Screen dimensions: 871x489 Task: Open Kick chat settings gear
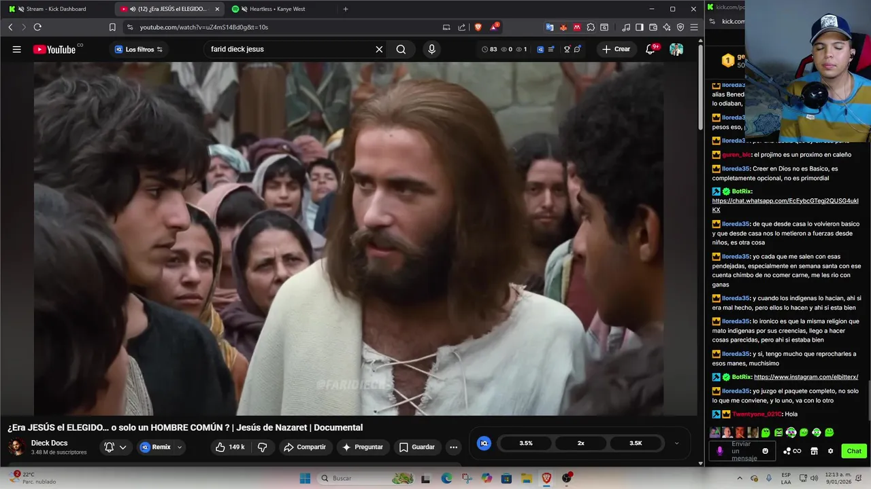point(830,451)
